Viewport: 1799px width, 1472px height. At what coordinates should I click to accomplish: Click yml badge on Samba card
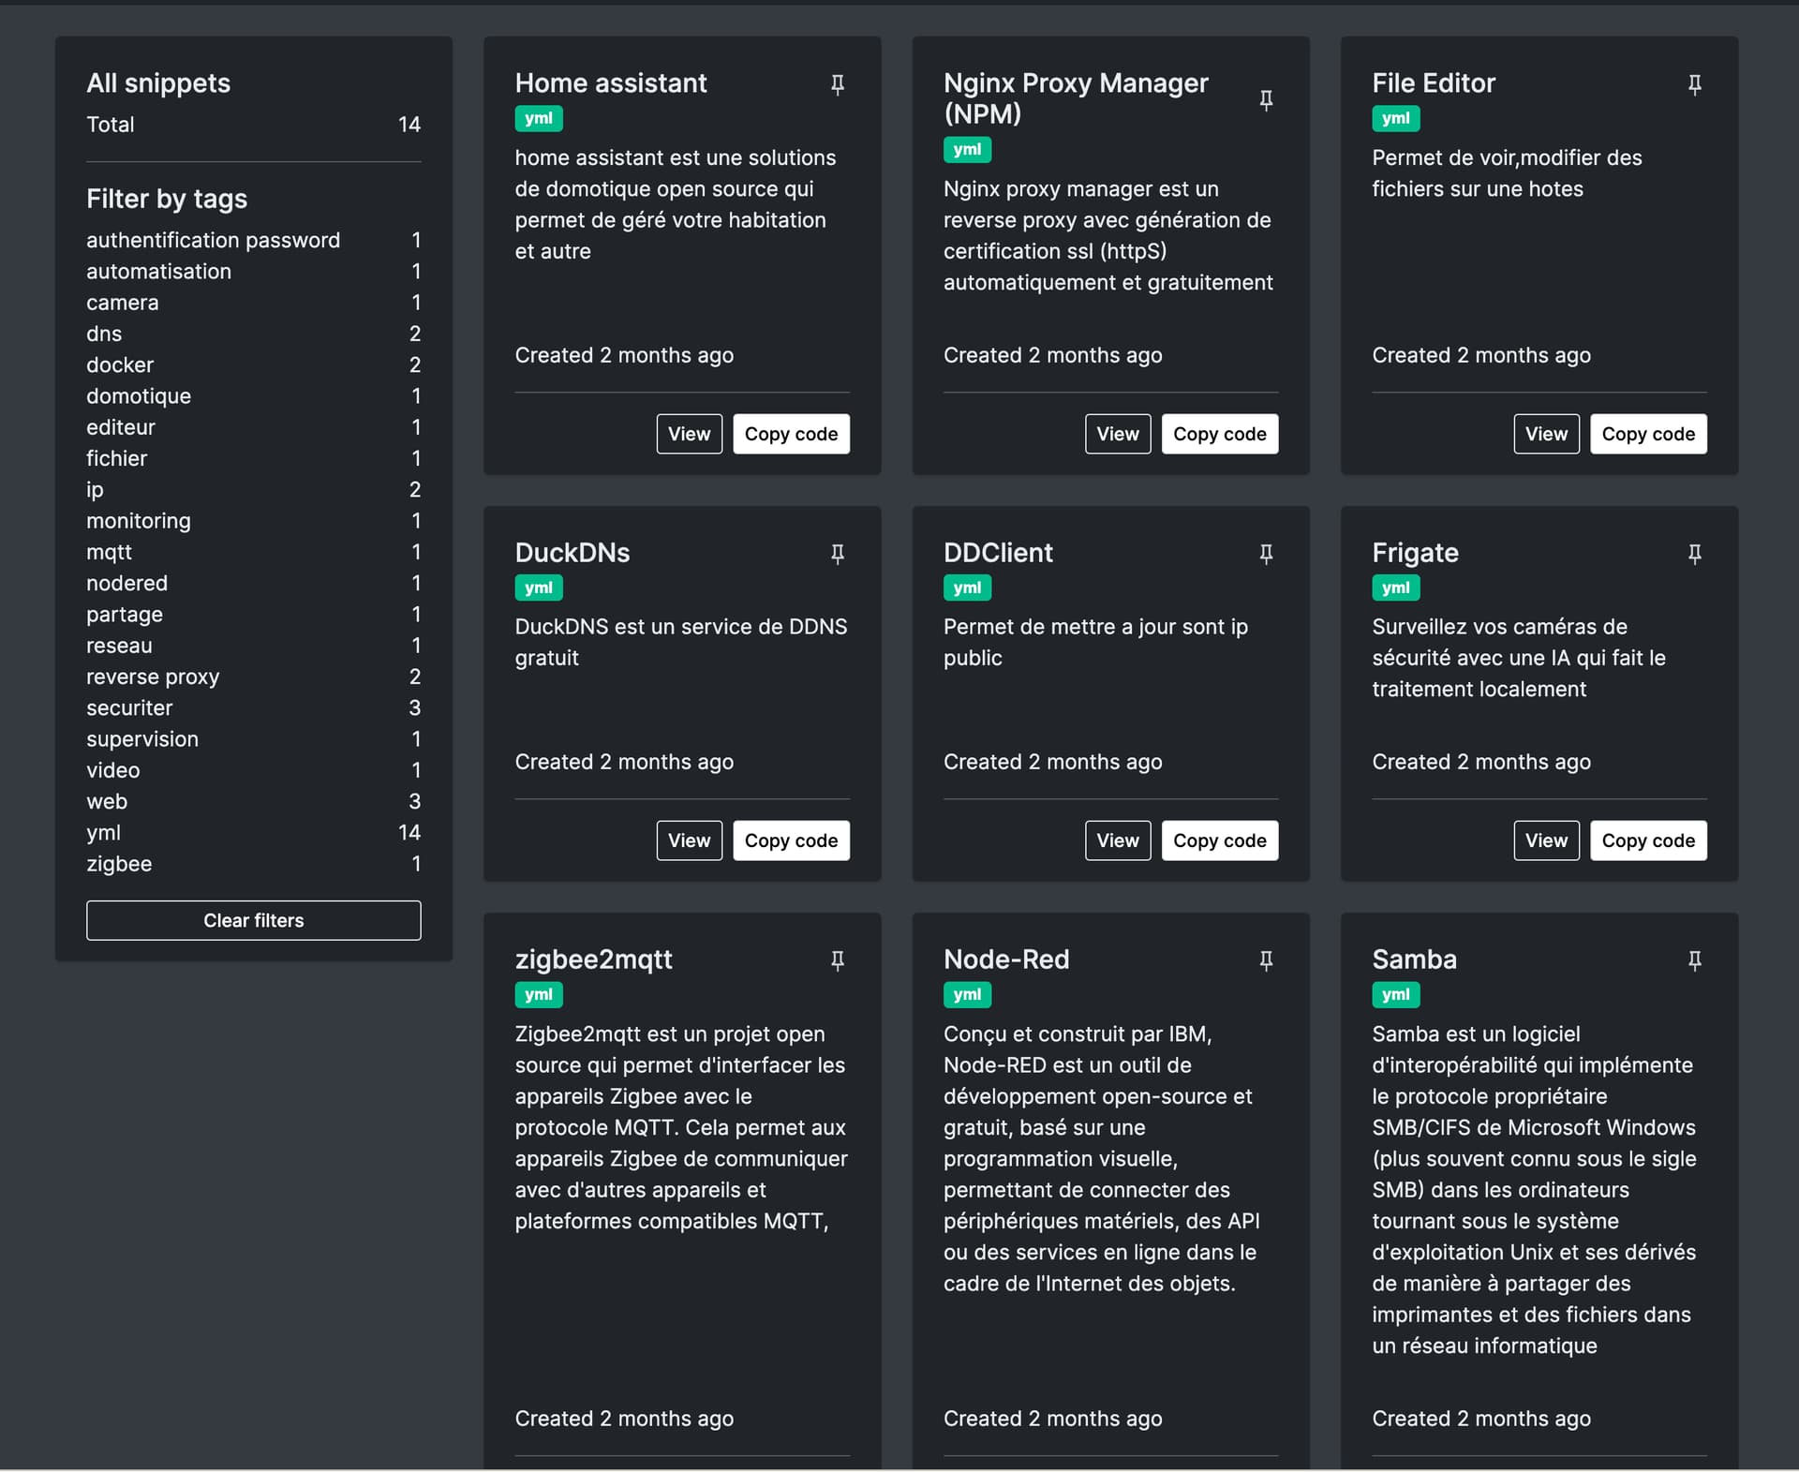coord(1395,994)
